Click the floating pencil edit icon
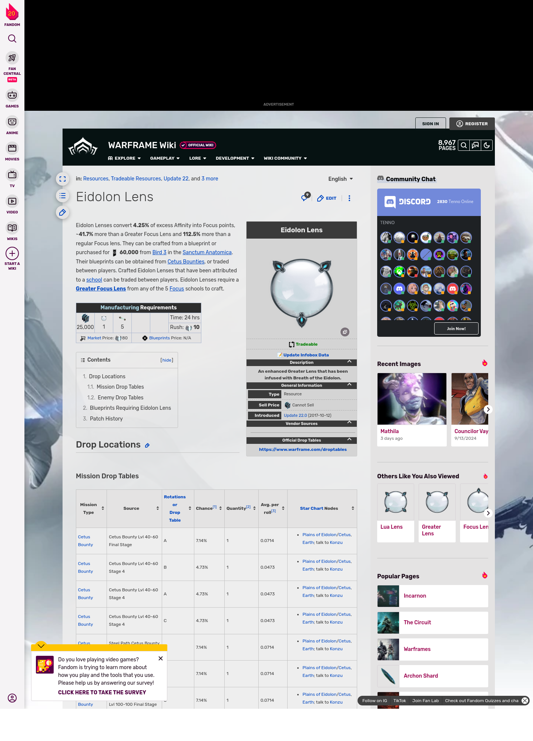This screenshot has height=741, width=533. (x=63, y=212)
